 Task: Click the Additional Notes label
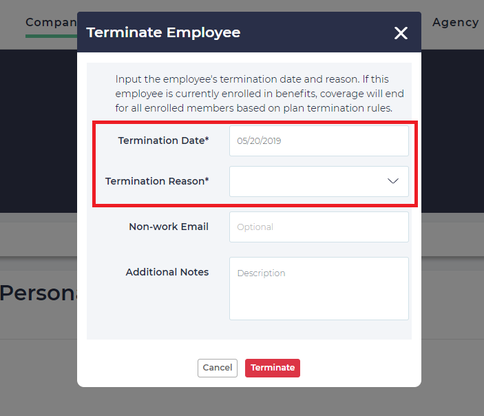point(167,272)
